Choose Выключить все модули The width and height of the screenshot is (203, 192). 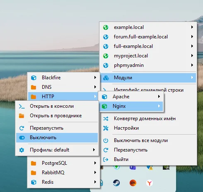coord(148,140)
